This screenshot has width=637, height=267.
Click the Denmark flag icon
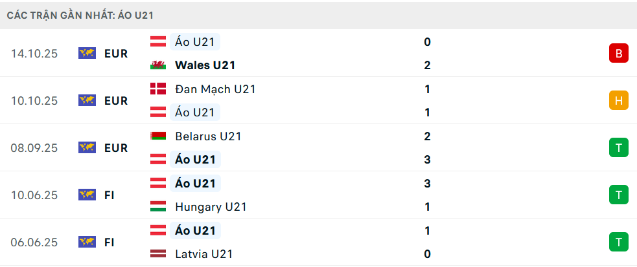point(157,89)
